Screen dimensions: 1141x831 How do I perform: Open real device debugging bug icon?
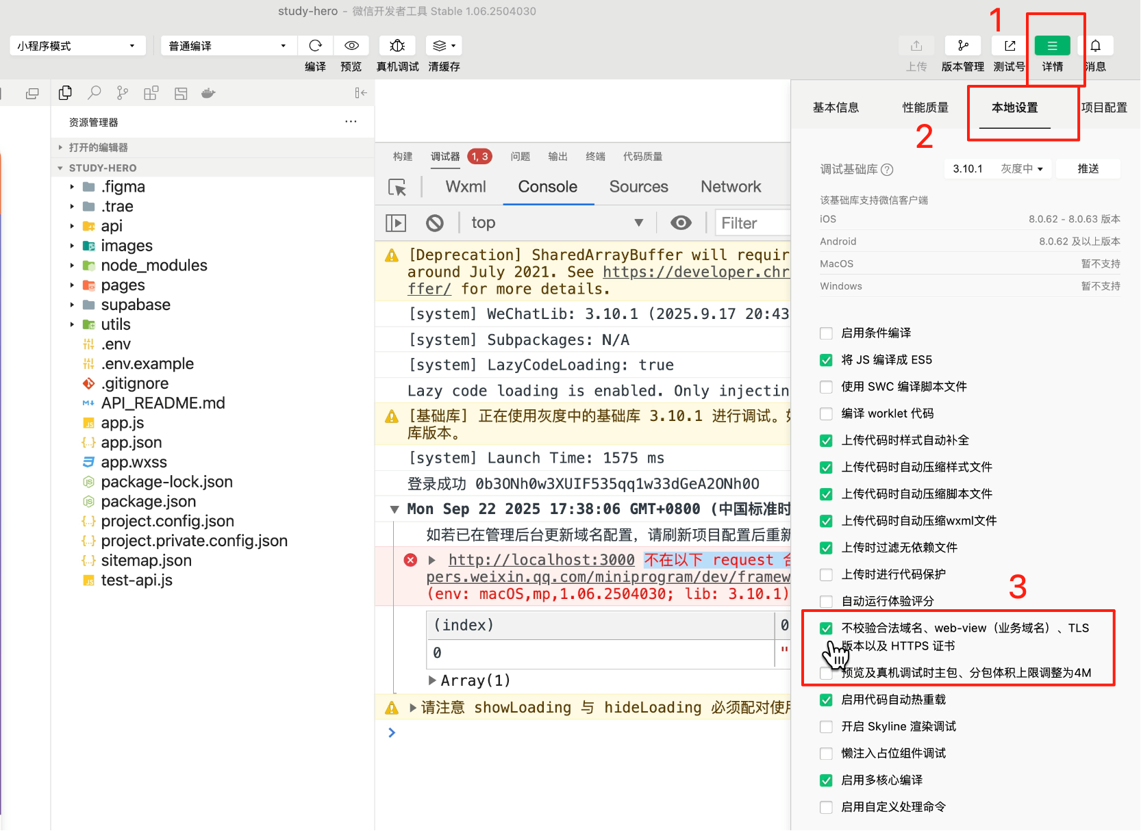tap(397, 46)
